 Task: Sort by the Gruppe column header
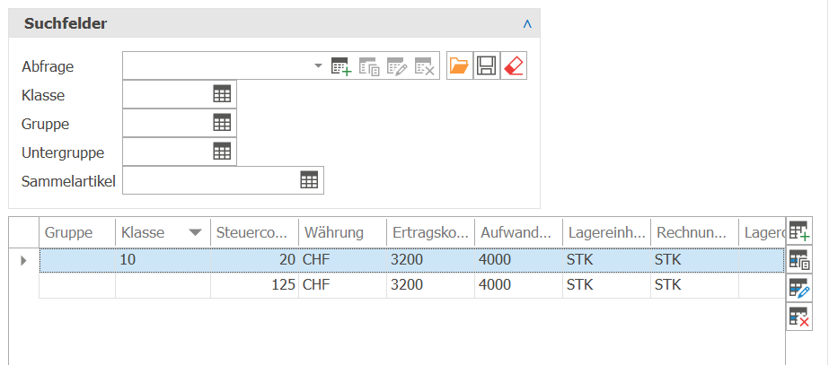pyautogui.click(x=77, y=232)
